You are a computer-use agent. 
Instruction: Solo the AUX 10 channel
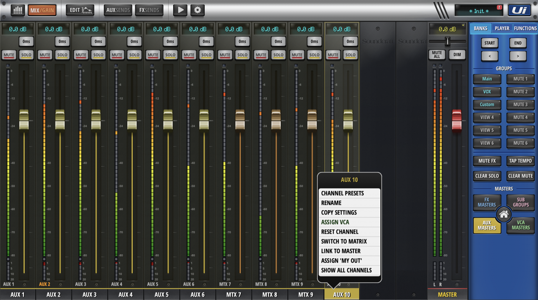tap(351, 55)
